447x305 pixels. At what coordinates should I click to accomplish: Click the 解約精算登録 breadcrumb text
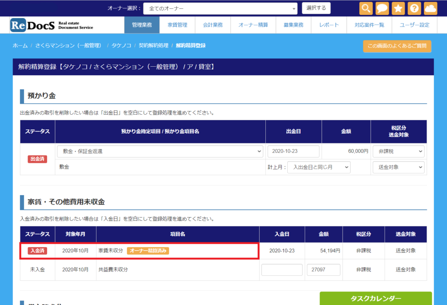pos(191,45)
